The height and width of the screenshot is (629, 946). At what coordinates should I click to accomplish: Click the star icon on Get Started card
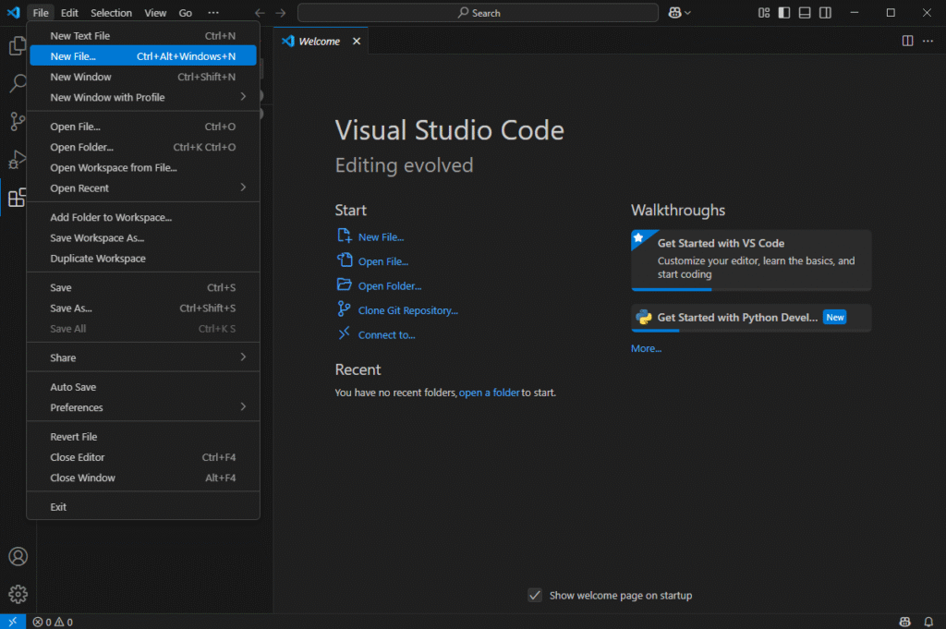638,237
